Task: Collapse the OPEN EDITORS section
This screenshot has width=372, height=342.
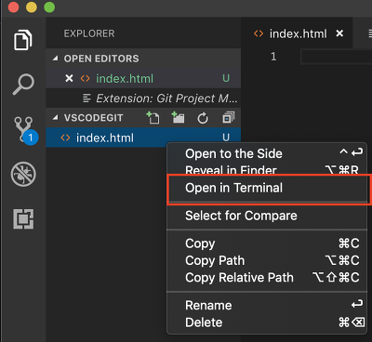Action: pos(56,59)
